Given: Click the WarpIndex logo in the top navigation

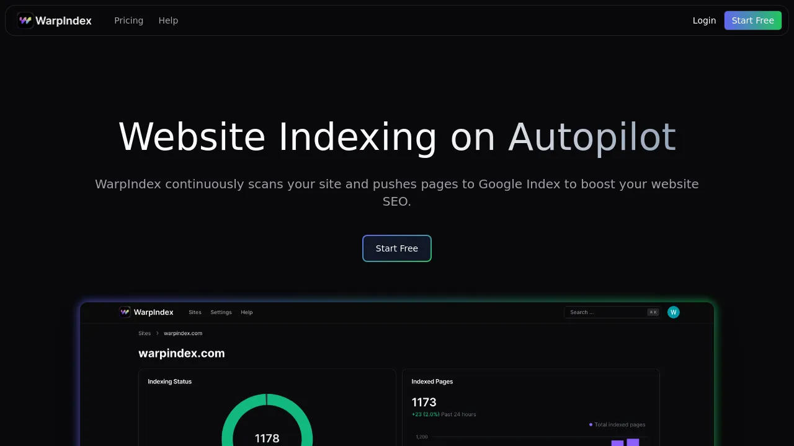Looking at the screenshot, I should (55, 20).
